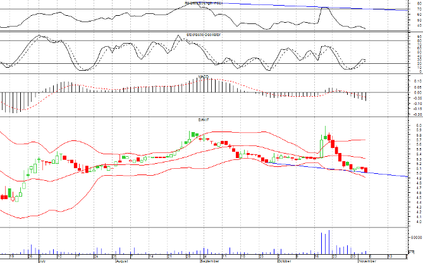Select the November month label

tap(367, 261)
